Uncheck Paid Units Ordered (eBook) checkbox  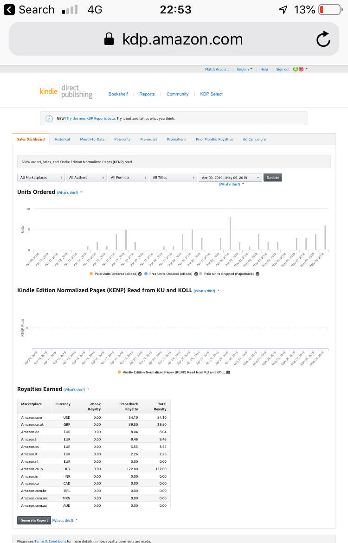140,274
